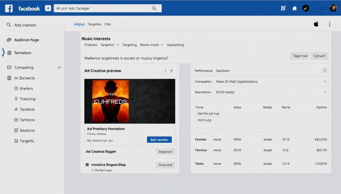Click the Taclebok star icon in sidebar
Image resolution: width=341 pixels, height=194 pixels.
[x=17, y=109]
